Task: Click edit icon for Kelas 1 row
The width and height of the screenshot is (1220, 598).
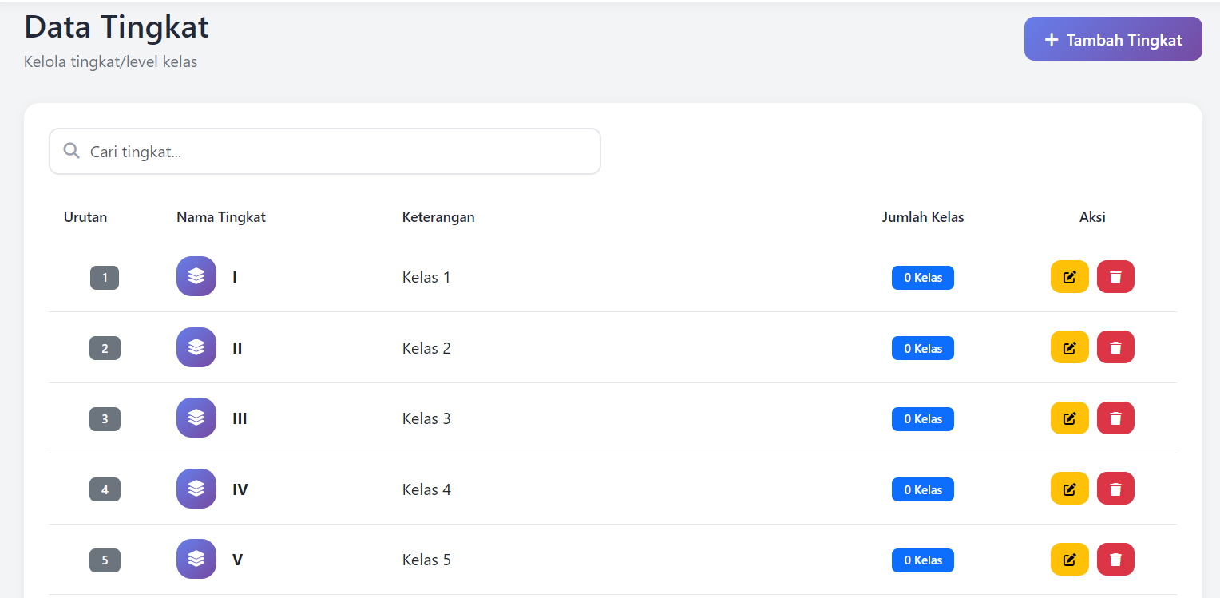Action: tap(1069, 277)
